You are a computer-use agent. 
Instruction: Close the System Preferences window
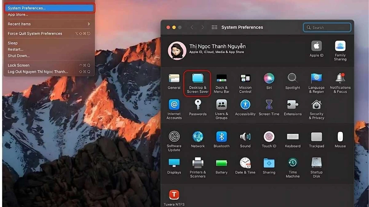coord(168,27)
